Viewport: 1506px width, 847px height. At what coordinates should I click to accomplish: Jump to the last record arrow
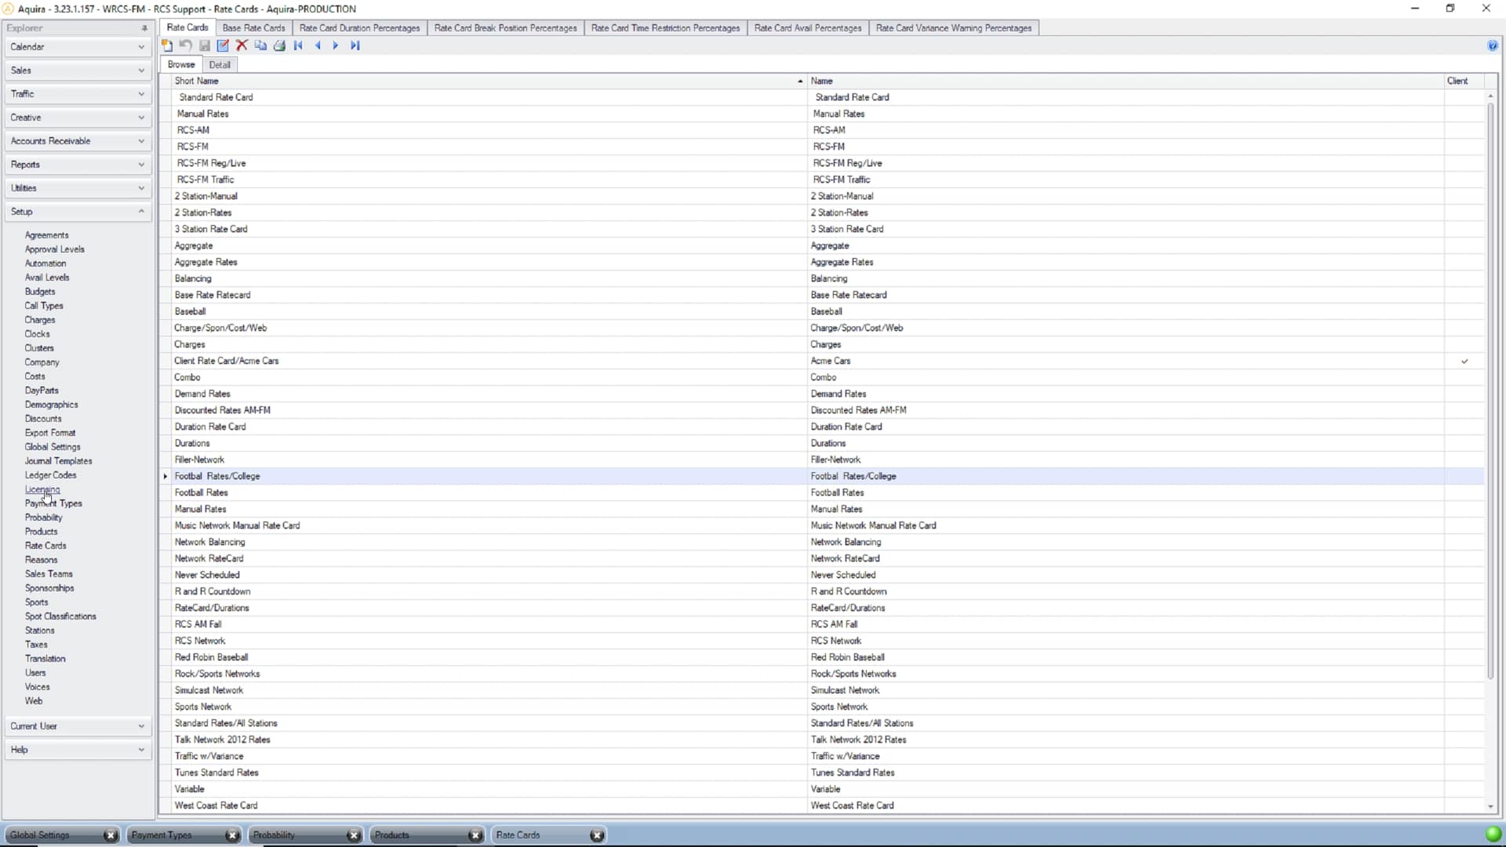click(x=355, y=45)
